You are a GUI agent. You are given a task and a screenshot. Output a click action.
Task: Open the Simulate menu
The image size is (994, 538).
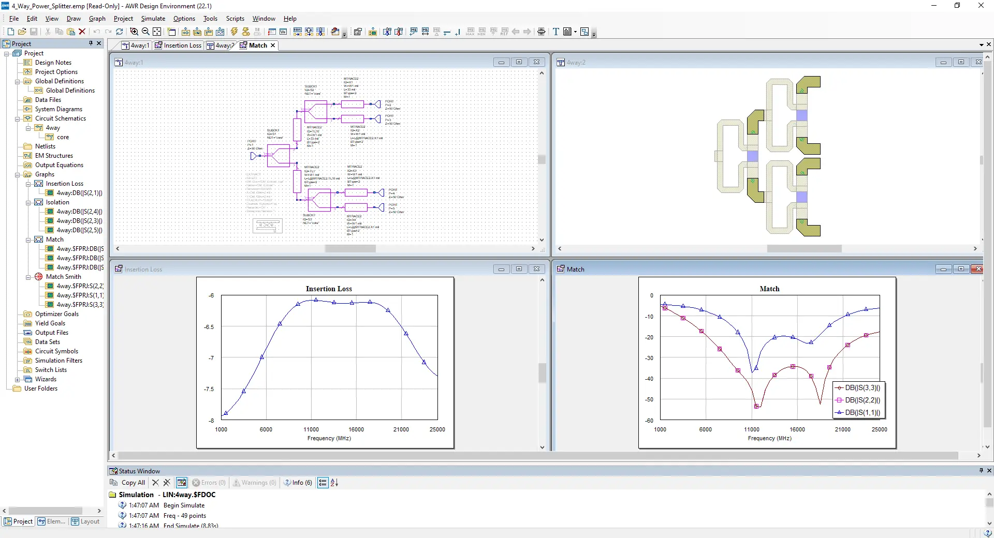coord(153,19)
